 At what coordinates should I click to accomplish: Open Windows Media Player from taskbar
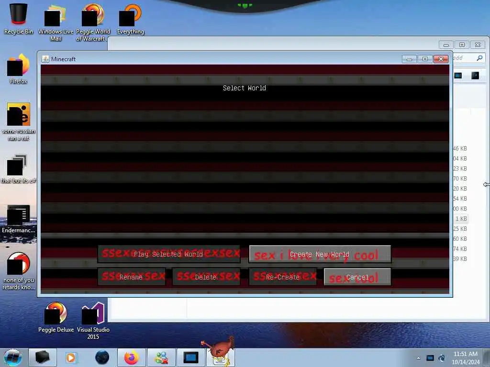pos(71,357)
